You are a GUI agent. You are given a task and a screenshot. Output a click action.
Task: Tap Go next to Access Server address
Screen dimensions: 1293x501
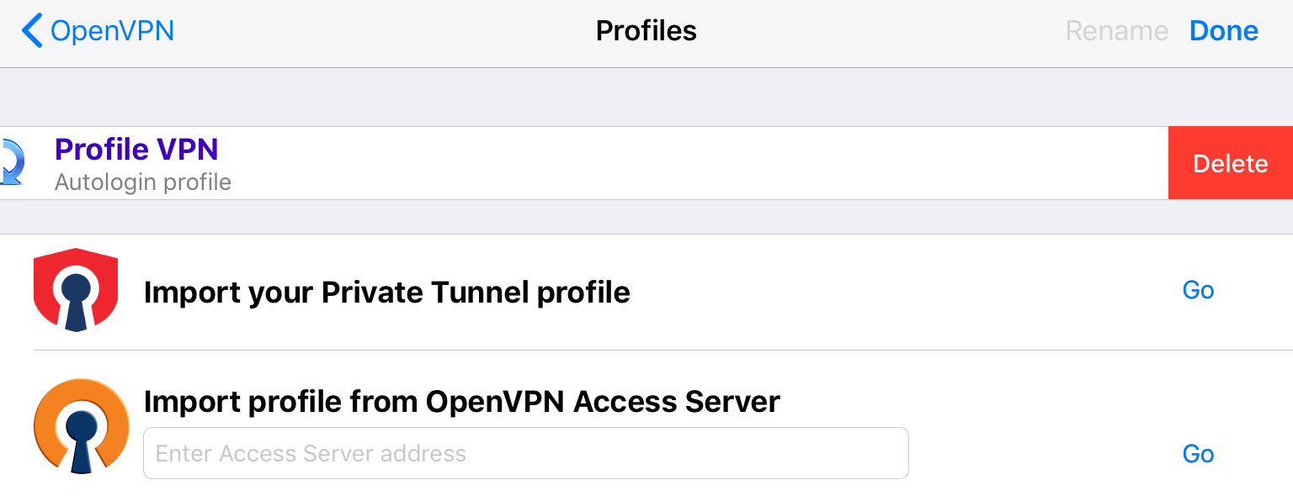tap(1198, 455)
